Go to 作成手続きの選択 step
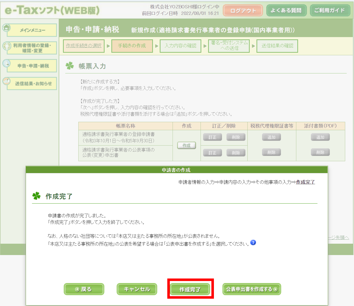The height and width of the screenshot is (306, 354). [84, 46]
